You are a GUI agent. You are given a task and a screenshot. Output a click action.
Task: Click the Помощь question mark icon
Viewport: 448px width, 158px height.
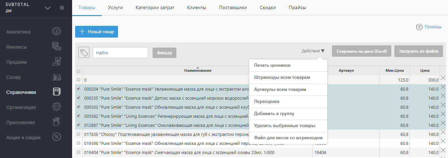click(419, 27)
